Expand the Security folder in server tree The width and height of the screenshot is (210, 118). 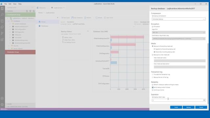9,46
